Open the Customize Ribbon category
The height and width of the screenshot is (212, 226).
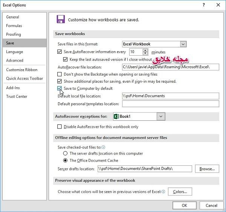pos(22,70)
